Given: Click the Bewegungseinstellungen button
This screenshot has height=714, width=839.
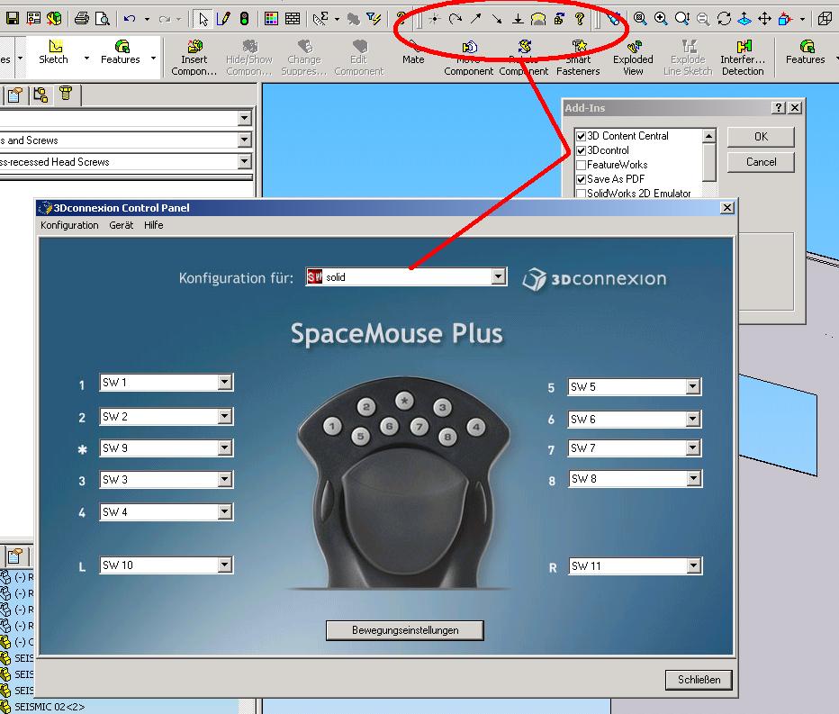Looking at the screenshot, I should (x=405, y=630).
